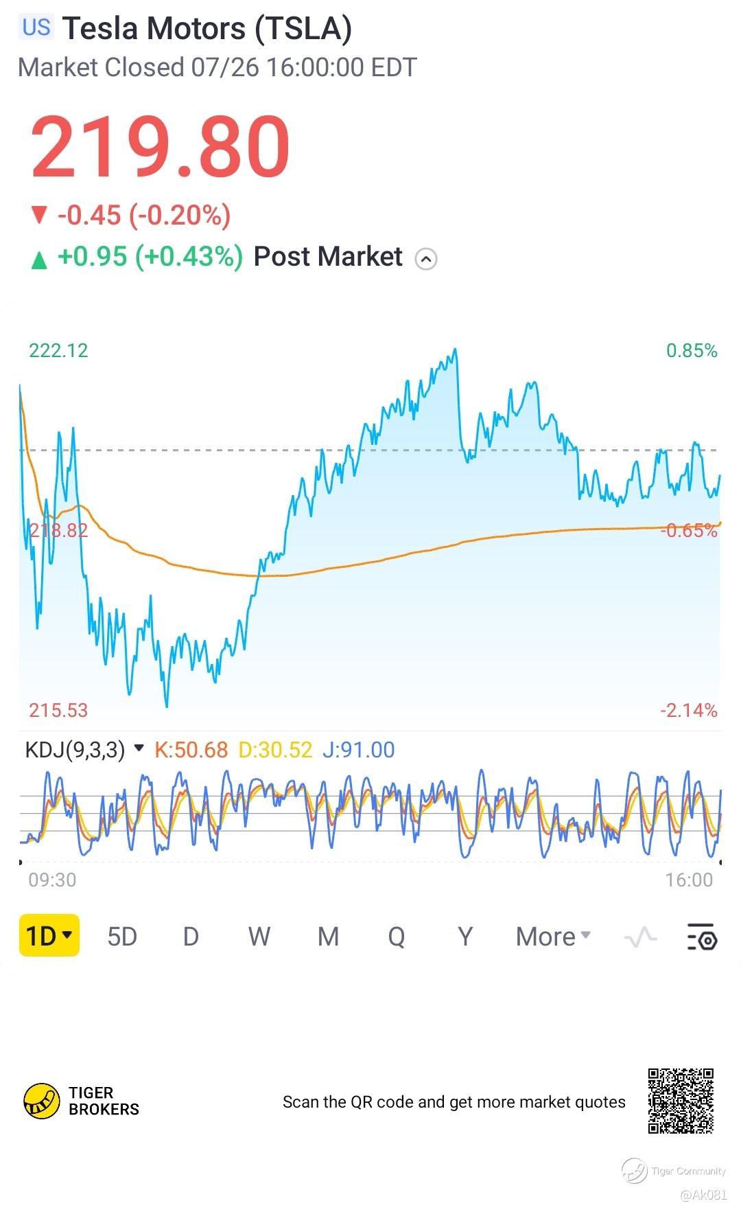Tap the KDJ indicator chart area
Screen dimensions: 741x1212
click(x=370, y=814)
